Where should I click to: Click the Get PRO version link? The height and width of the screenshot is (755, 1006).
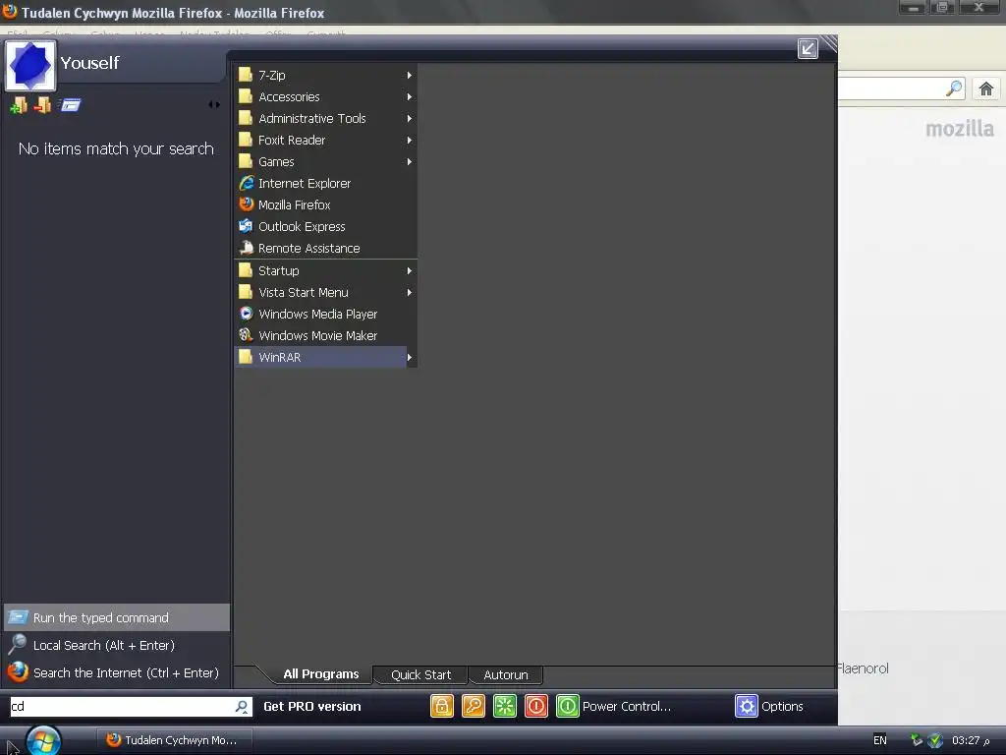(x=311, y=706)
